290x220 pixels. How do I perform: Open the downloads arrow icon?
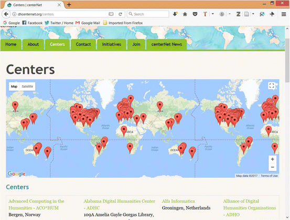[175, 14]
